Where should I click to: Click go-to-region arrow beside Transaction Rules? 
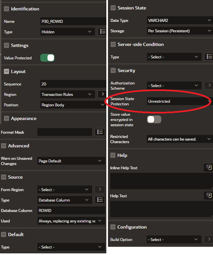[x=102, y=94]
